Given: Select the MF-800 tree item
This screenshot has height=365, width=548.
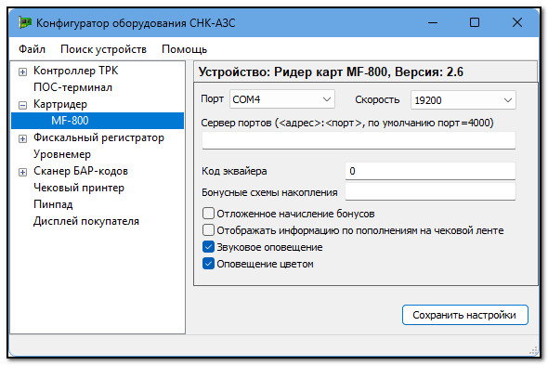Looking at the screenshot, I should point(98,121).
